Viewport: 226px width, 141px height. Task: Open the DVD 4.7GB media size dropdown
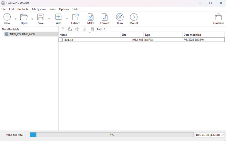point(210,135)
